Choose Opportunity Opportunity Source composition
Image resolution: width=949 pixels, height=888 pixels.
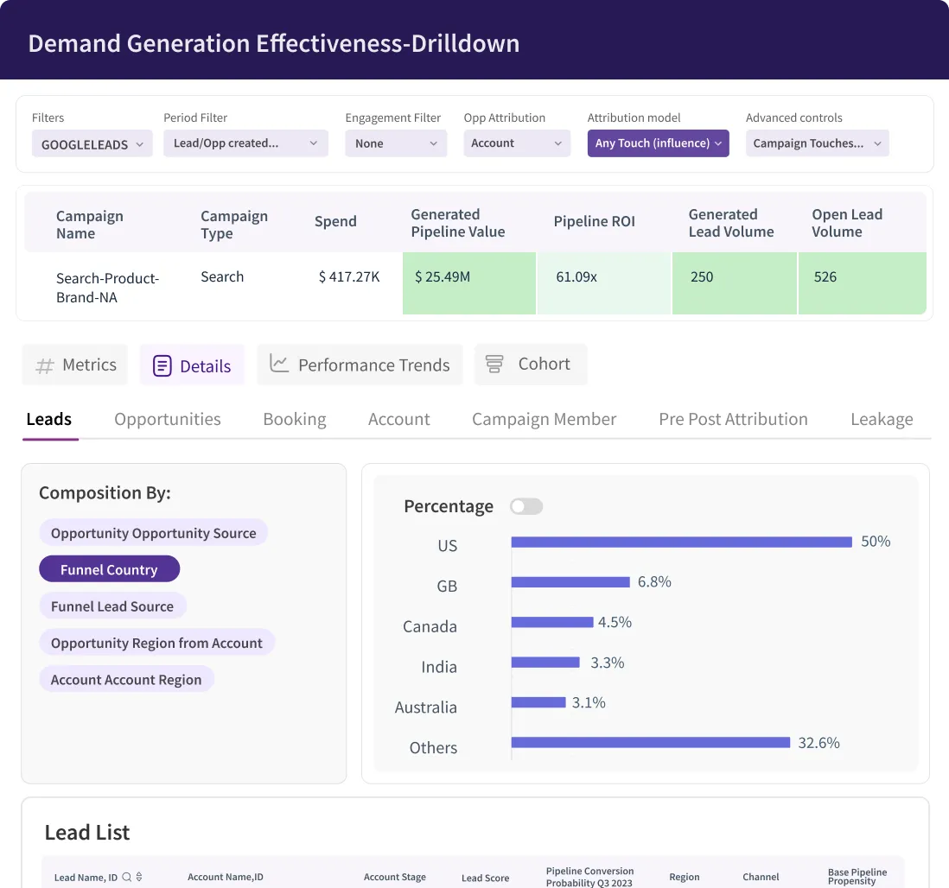pyautogui.click(x=154, y=533)
